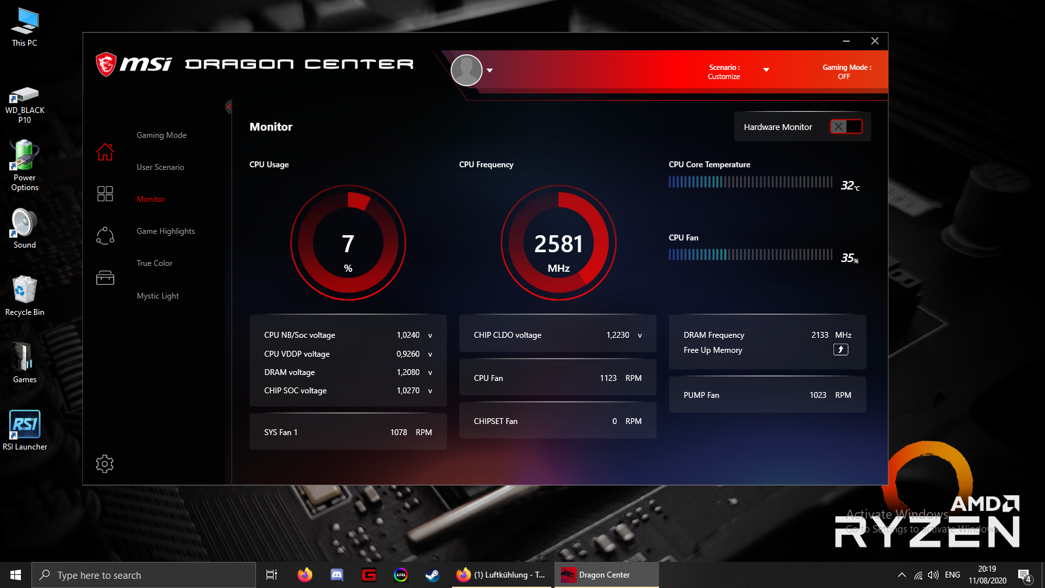Viewport: 1045px width, 588px height.
Task: Open Task View on taskbar
Action: tap(272, 575)
